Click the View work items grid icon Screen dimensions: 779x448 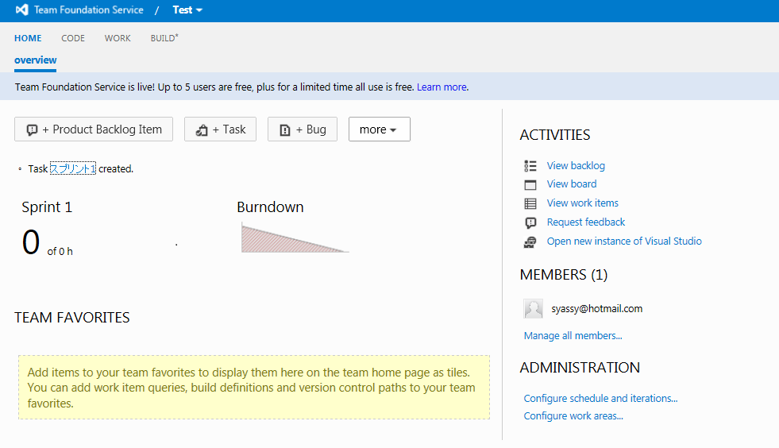pos(530,203)
